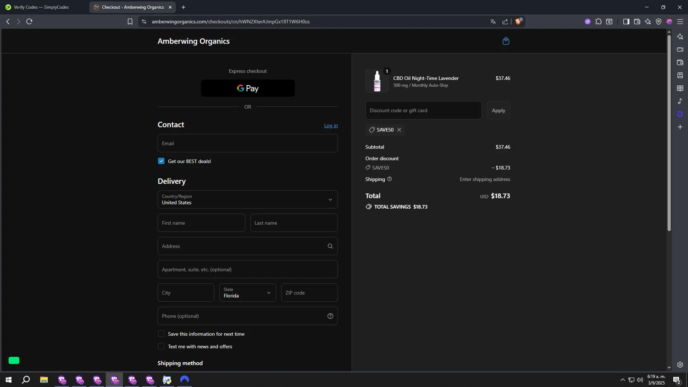Focus the Email input field
This screenshot has width=688, height=387.
coord(248,143)
